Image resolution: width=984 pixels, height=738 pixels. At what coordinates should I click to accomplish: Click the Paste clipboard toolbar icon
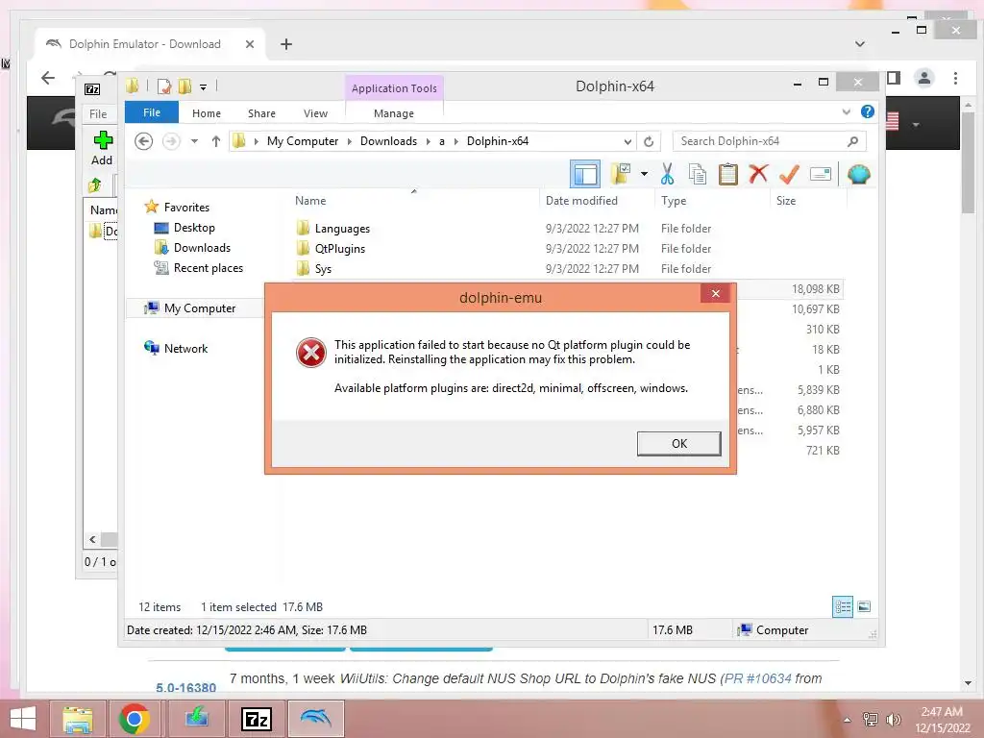point(728,174)
